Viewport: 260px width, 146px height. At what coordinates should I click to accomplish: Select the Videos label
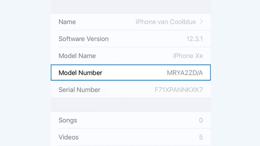click(x=69, y=137)
